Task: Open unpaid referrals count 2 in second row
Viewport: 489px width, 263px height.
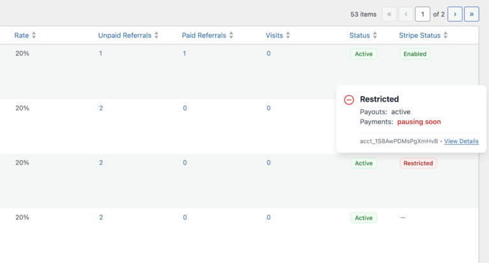Action: pyautogui.click(x=101, y=109)
